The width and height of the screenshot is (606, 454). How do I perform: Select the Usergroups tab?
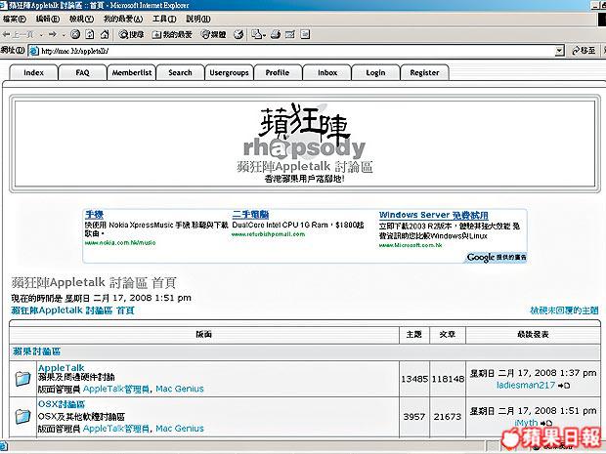(x=229, y=72)
